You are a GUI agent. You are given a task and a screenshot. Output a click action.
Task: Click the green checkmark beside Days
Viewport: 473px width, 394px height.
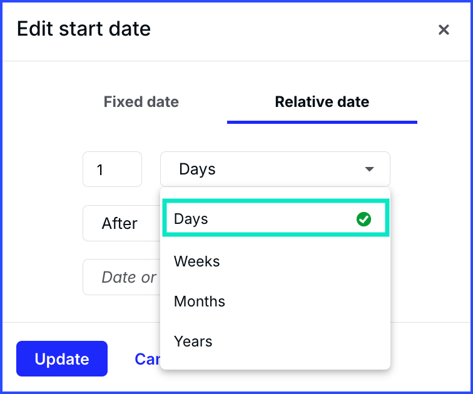[364, 219]
